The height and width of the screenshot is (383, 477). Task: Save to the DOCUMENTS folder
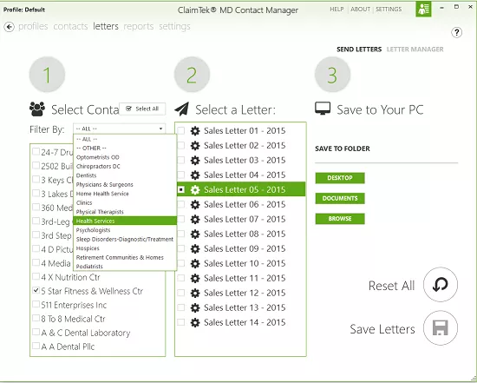coord(340,198)
